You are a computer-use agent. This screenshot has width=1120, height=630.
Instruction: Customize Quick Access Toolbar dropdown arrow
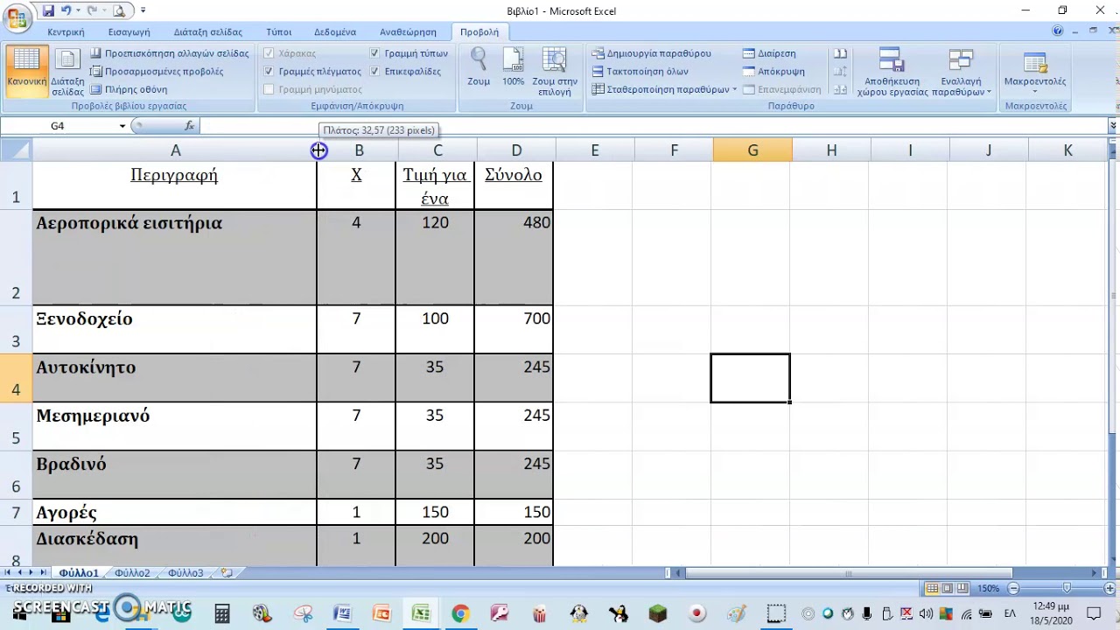tap(143, 11)
